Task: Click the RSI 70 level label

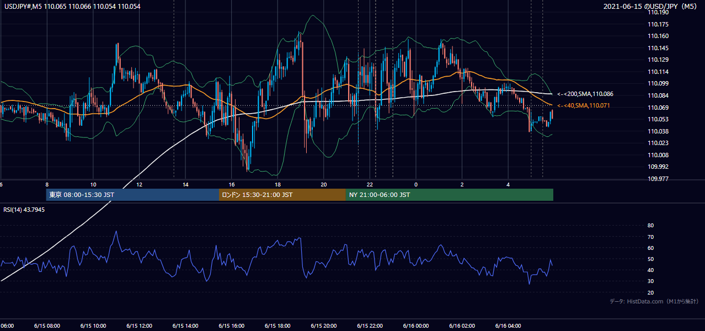Action: (650, 237)
